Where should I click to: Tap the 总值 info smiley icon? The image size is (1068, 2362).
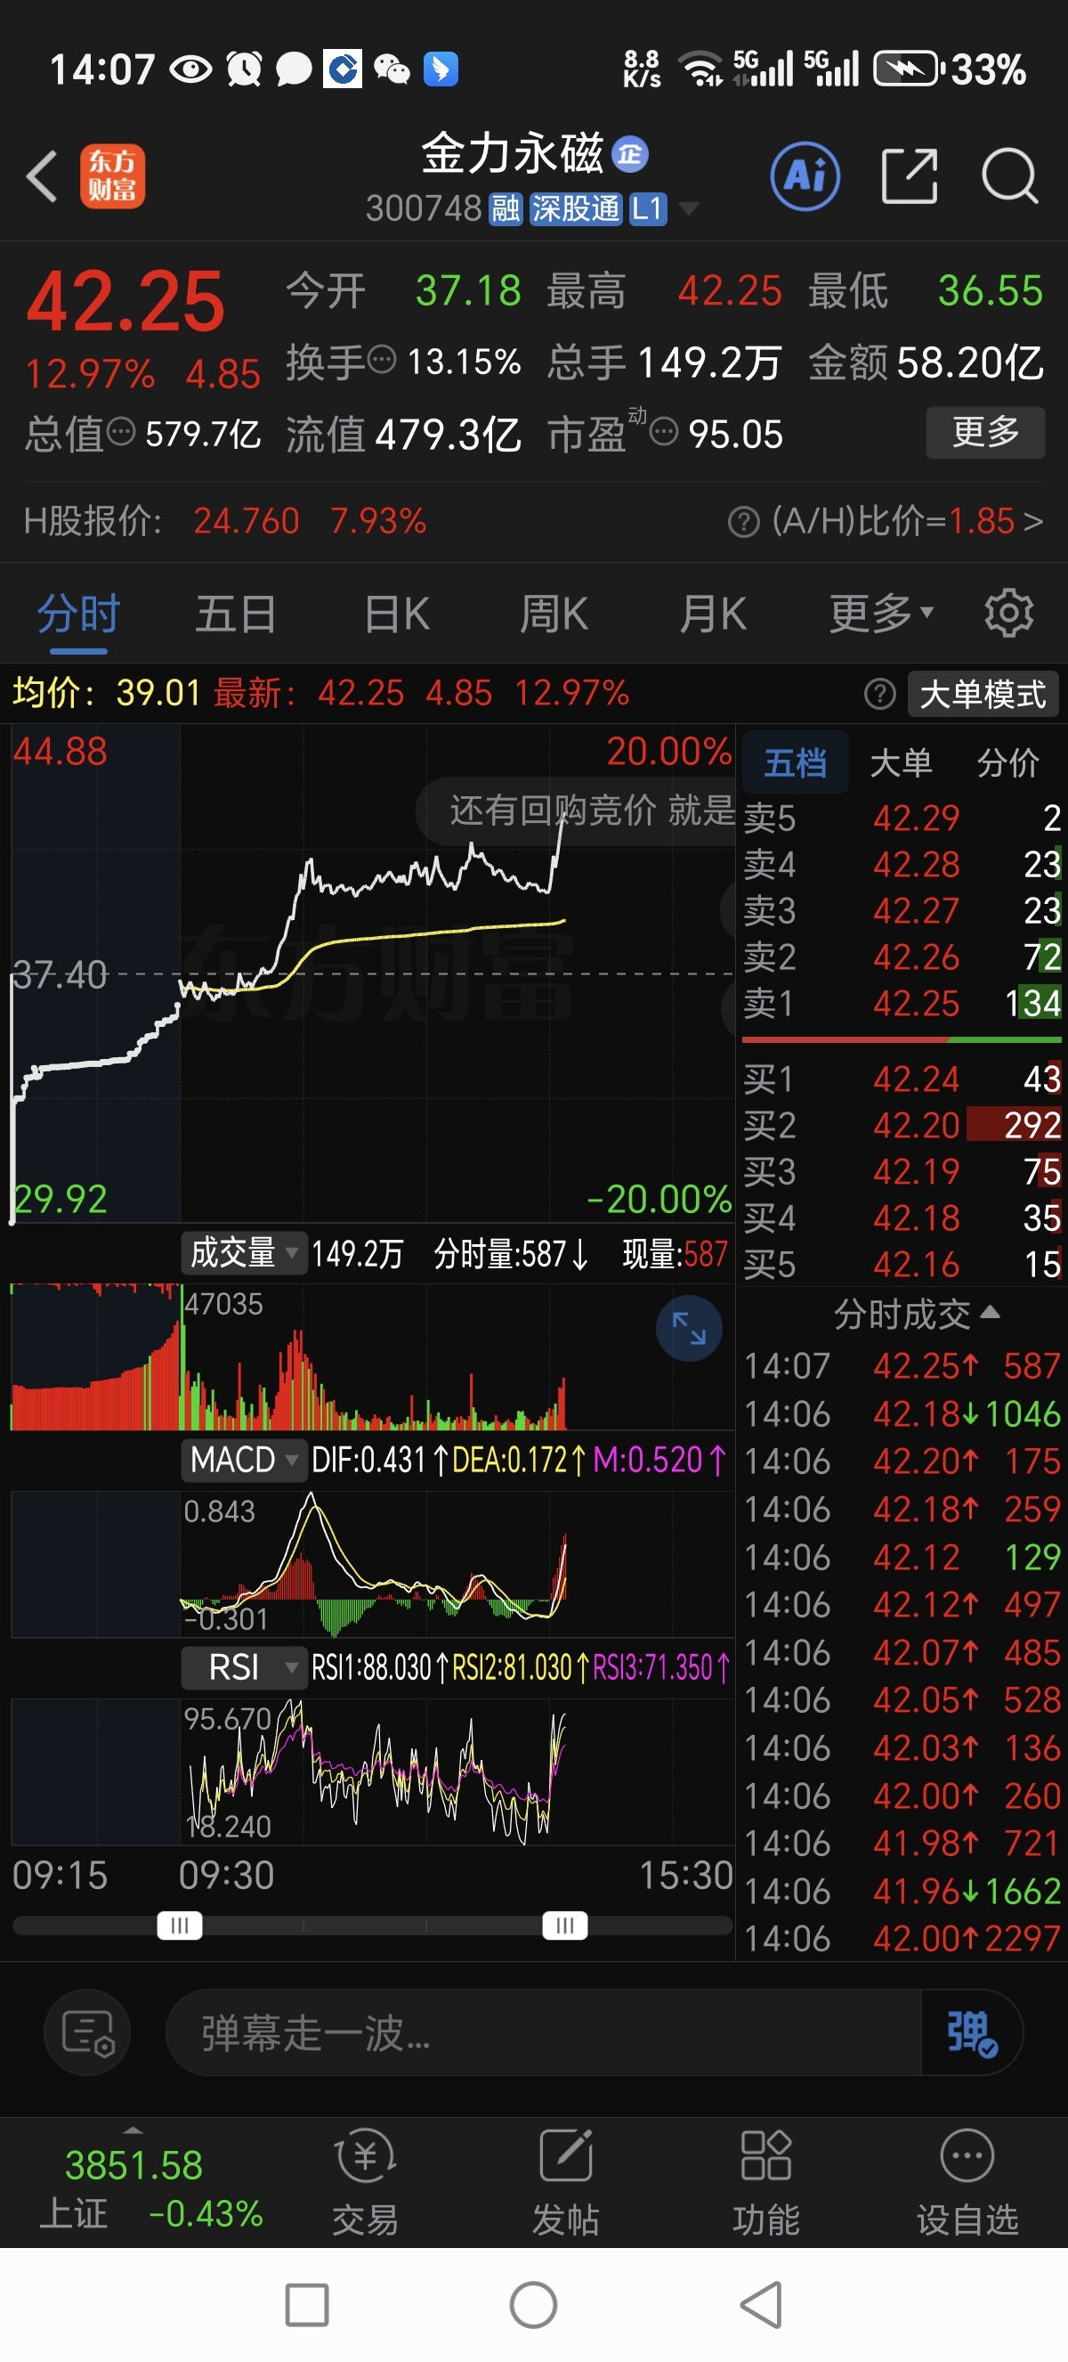[x=121, y=431]
